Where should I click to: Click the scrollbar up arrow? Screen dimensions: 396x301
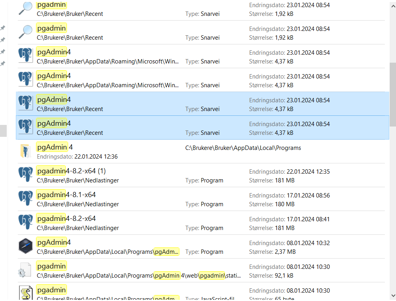point(393,6)
